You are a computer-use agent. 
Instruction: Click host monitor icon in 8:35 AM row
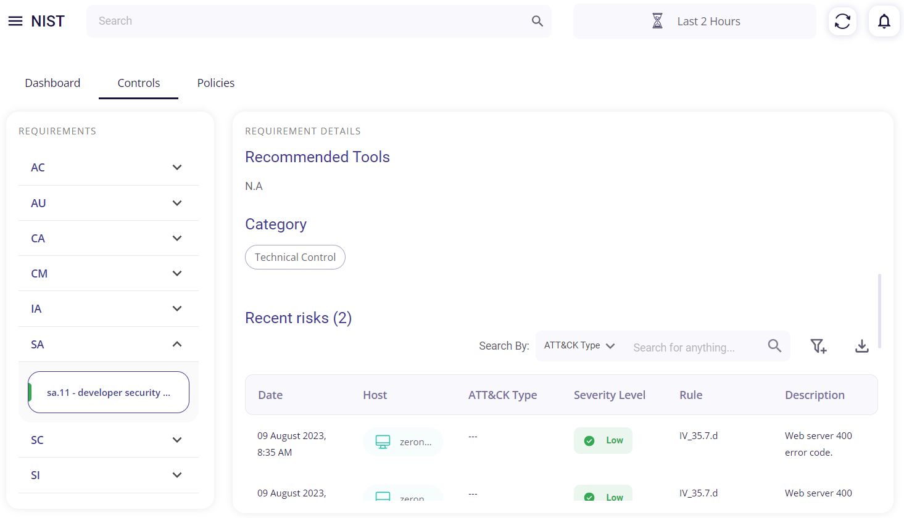tap(383, 442)
